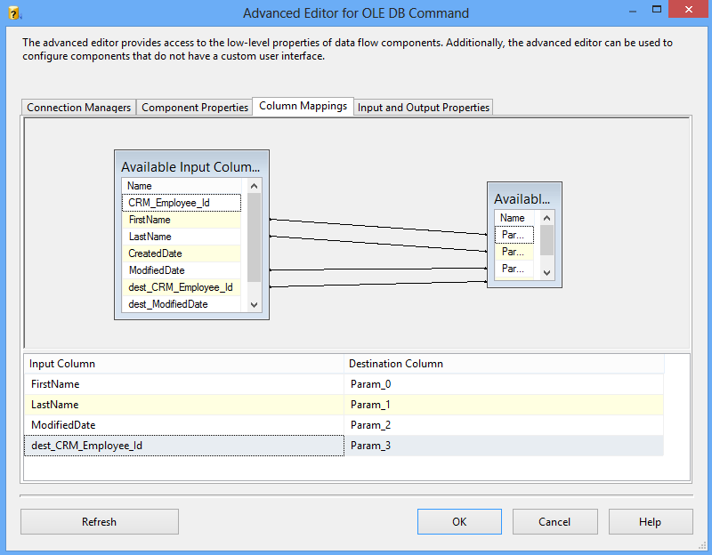The height and width of the screenshot is (555, 712).
Task: Click Param_1 destination cell
Action: (504, 405)
